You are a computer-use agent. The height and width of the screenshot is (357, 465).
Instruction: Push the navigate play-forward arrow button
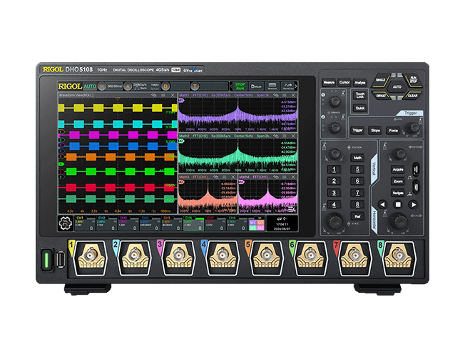[x=413, y=205]
